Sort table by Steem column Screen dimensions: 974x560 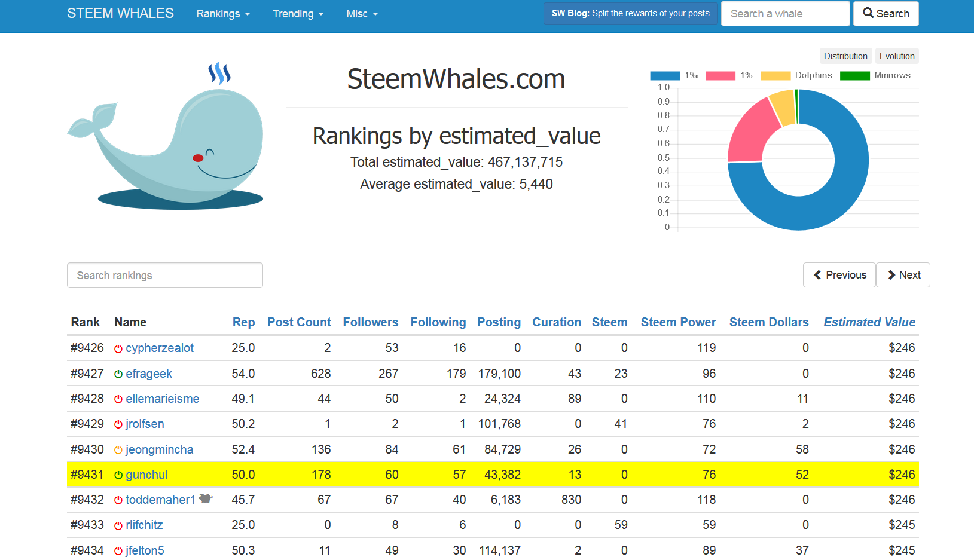(x=610, y=322)
